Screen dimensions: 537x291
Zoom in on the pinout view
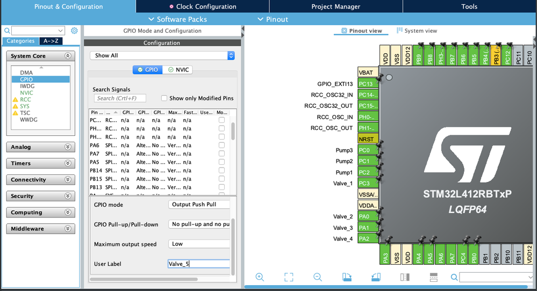pos(260,277)
